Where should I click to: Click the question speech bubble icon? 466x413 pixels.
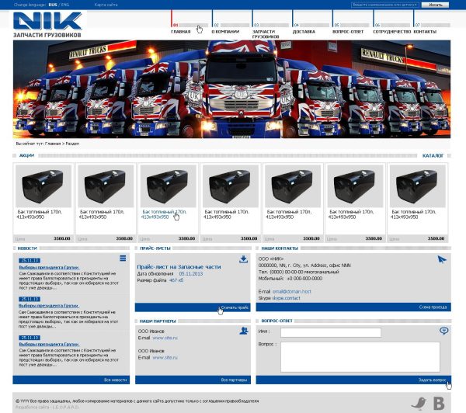(x=443, y=331)
